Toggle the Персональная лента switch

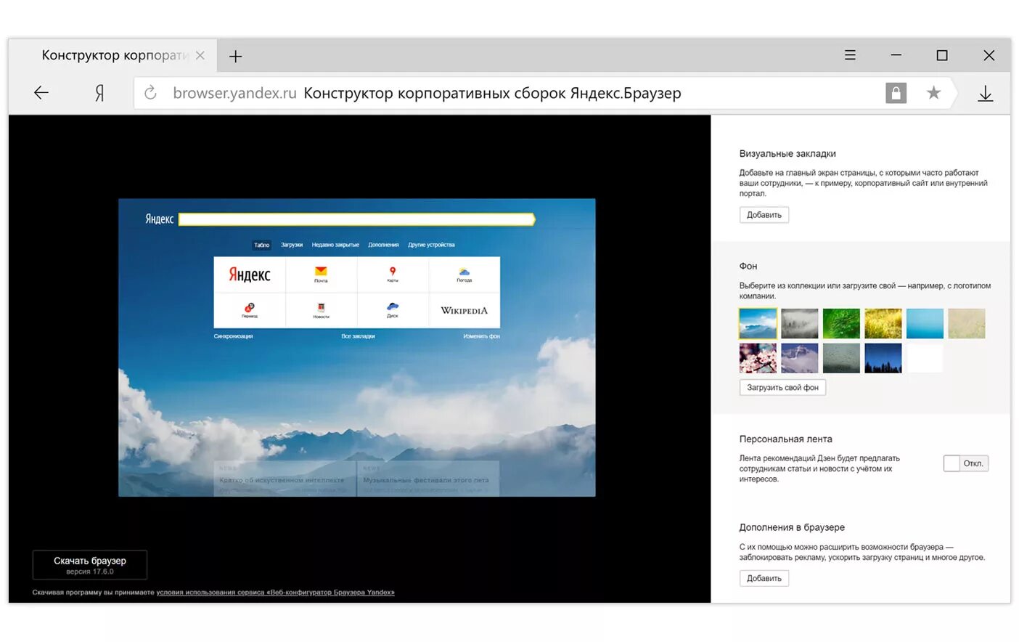(x=965, y=463)
